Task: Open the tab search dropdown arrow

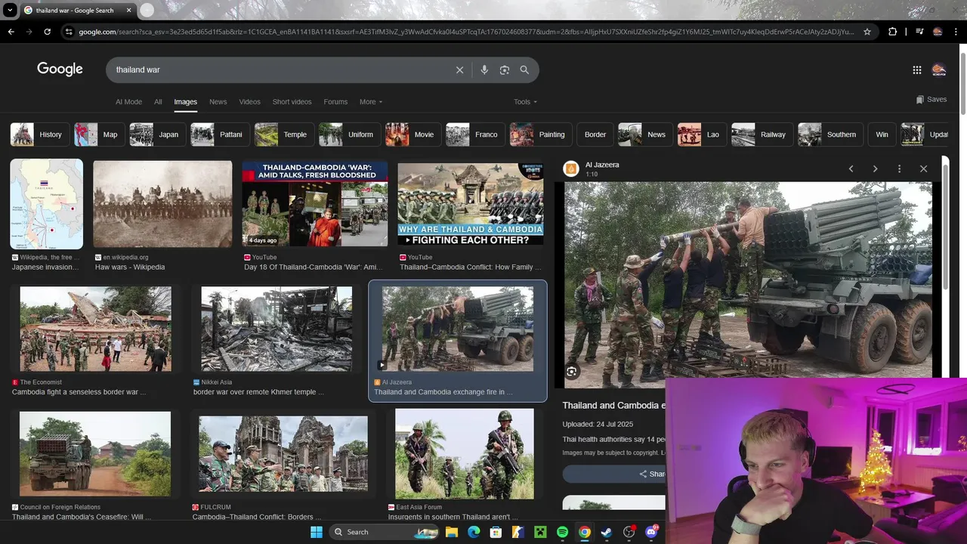Action: 10,10
